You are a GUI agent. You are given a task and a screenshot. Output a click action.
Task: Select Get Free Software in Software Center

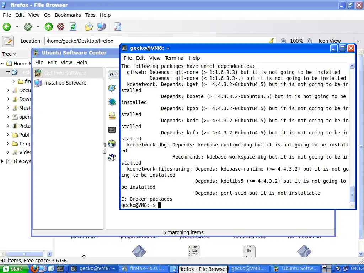[x=68, y=73]
